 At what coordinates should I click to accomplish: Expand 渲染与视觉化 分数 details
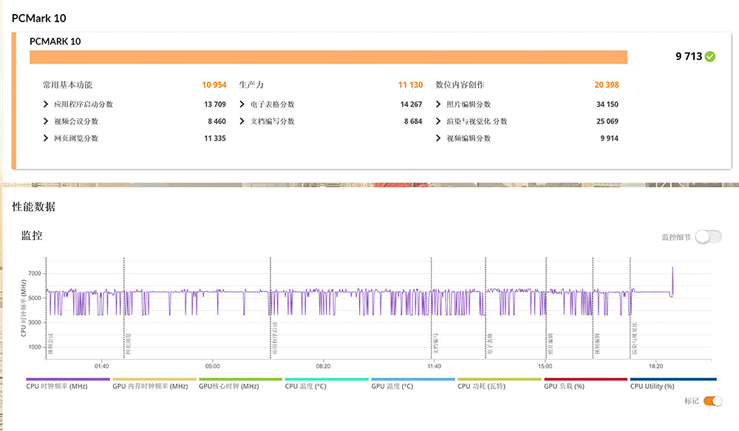(439, 121)
